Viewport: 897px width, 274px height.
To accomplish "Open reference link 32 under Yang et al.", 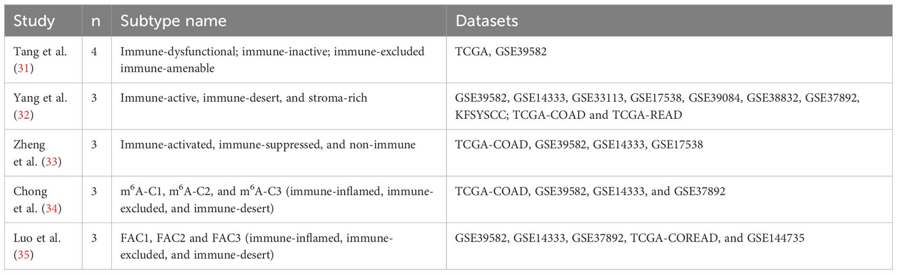I will 26,113.
